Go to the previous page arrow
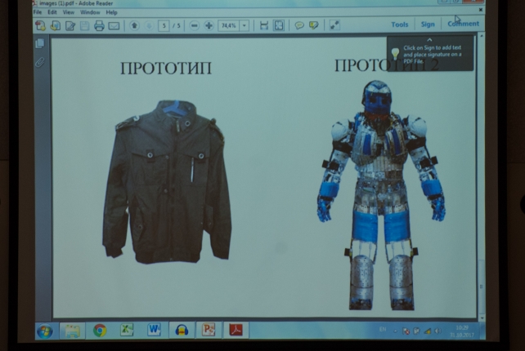The height and width of the screenshot is (351, 525). [134, 25]
